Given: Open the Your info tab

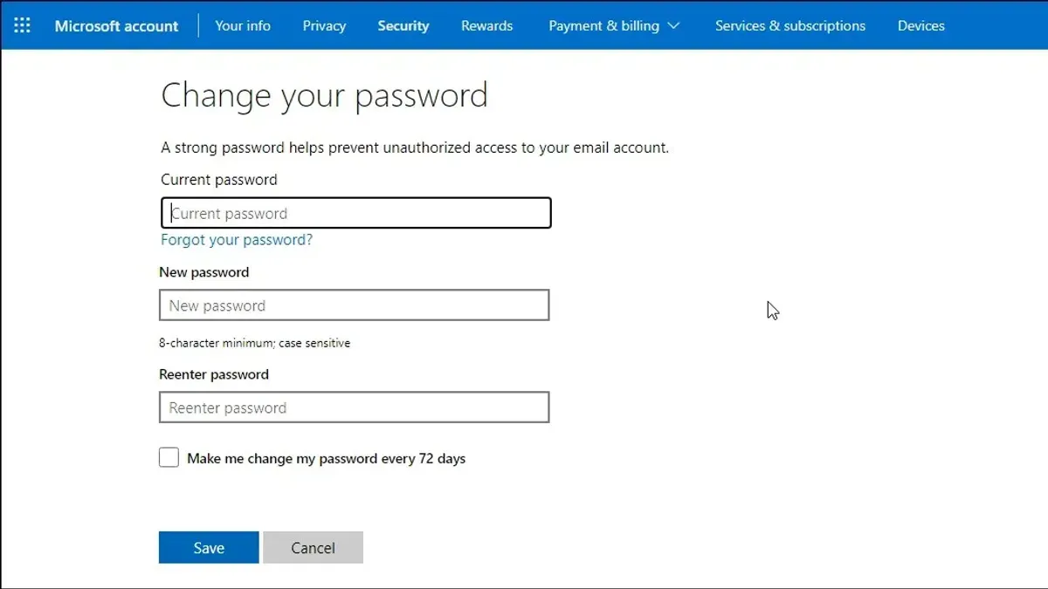Looking at the screenshot, I should (x=243, y=25).
